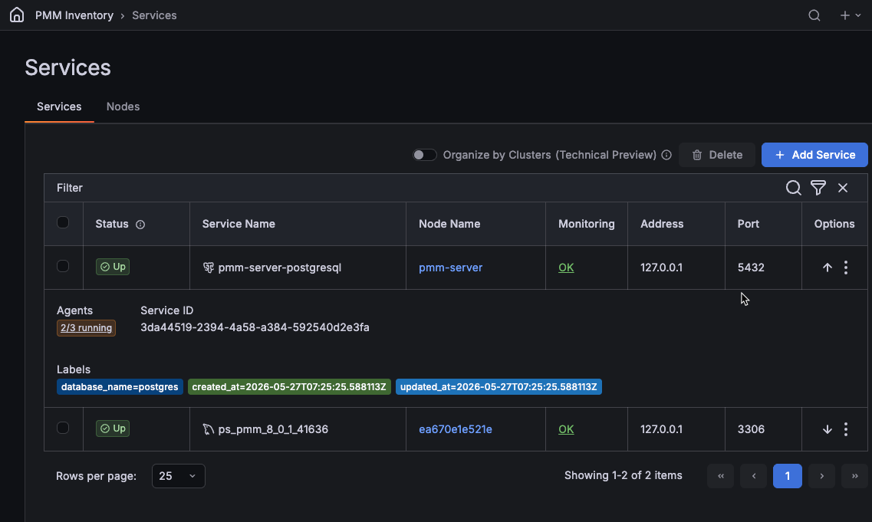872x522 pixels.
Task: Open the plus menu in top bar
Action: pyautogui.click(x=851, y=15)
